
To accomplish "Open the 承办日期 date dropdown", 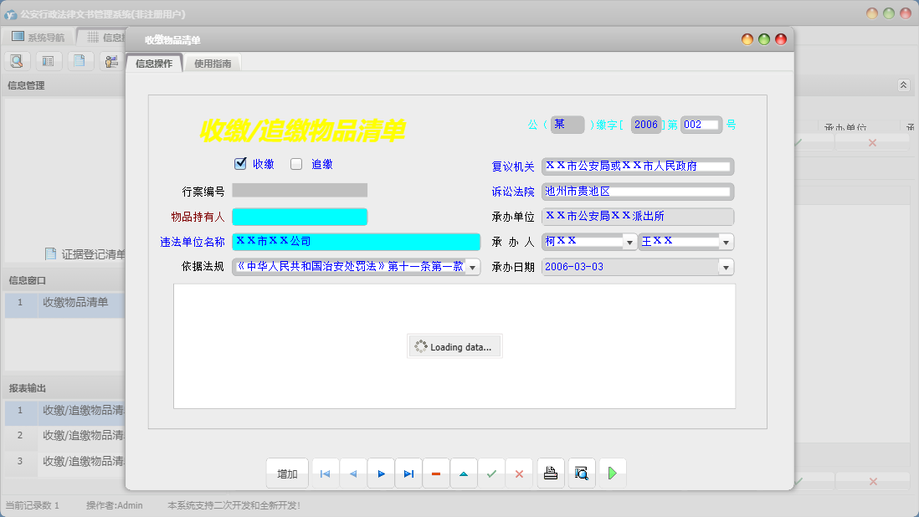I will click(726, 267).
